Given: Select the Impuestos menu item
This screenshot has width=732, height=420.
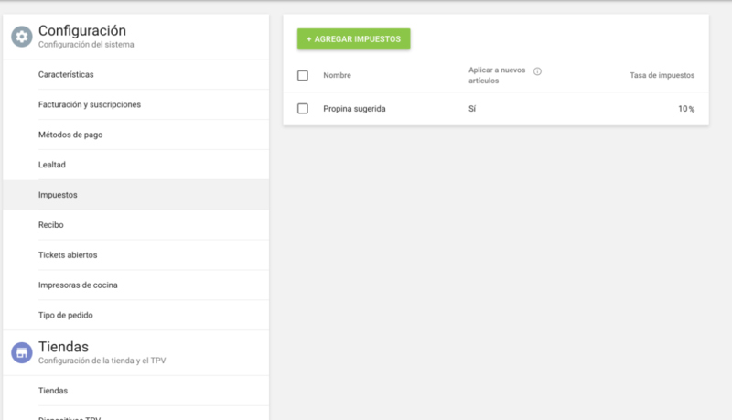Looking at the screenshot, I should pyautogui.click(x=58, y=195).
